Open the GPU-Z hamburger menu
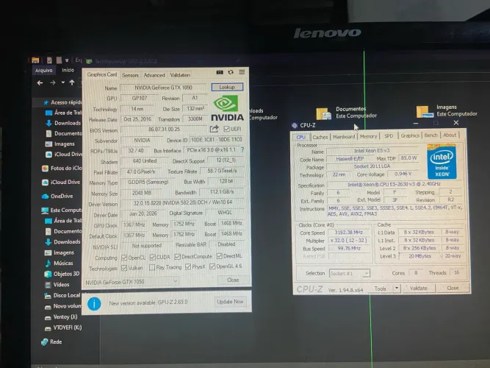 coord(242,72)
